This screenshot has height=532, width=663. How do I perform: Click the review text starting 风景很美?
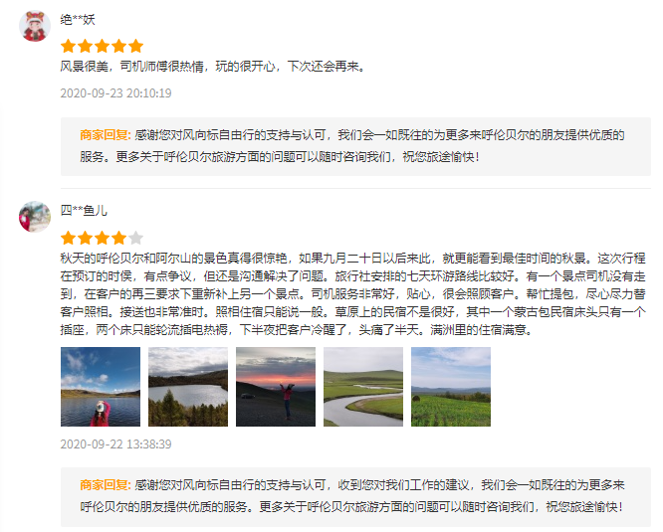click(x=213, y=67)
